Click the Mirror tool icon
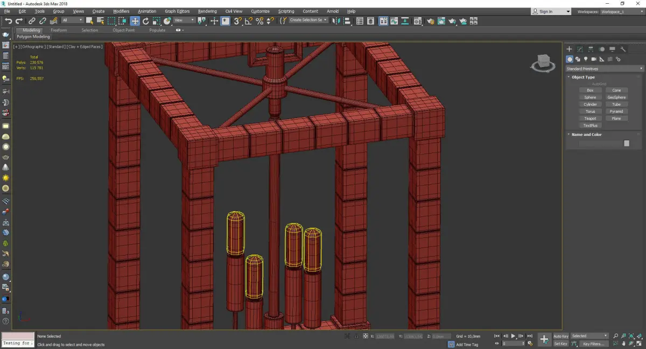Image resolution: width=646 pixels, height=349 pixels. point(335,21)
